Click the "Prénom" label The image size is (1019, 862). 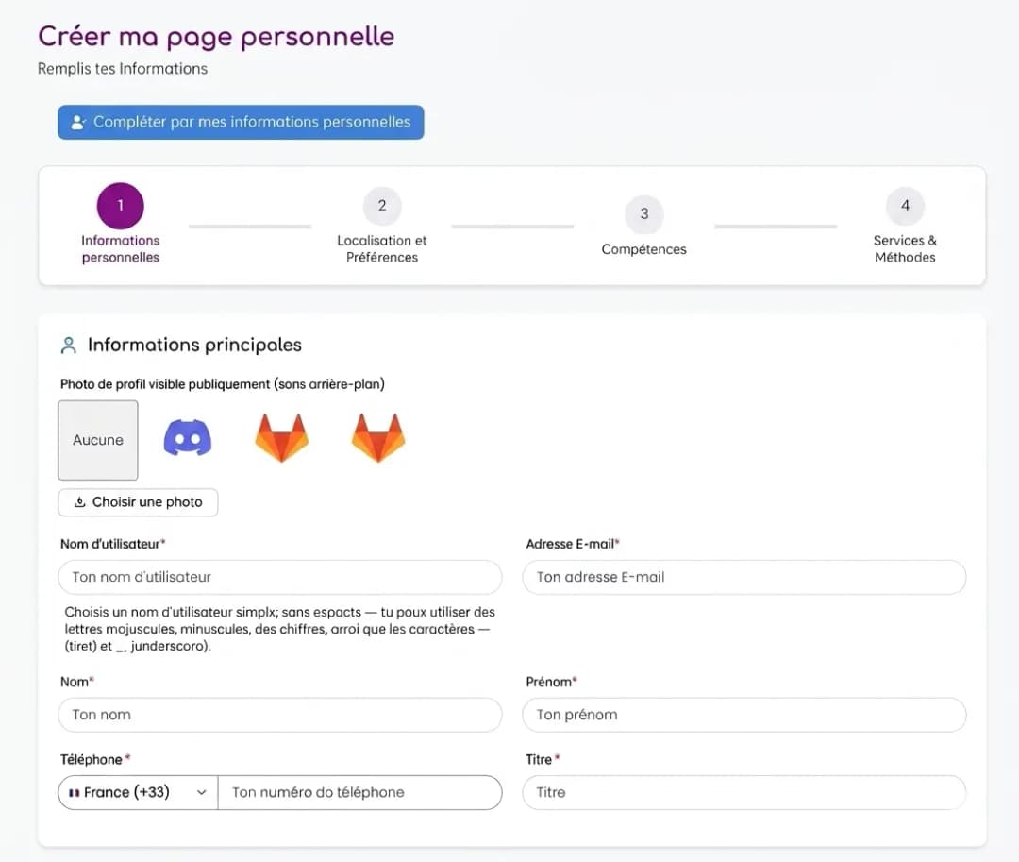tap(551, 682)
